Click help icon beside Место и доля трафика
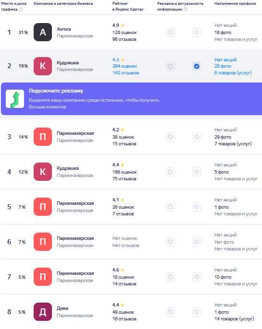The width and height of the screenshot is (262, 329). click(21, 10)
